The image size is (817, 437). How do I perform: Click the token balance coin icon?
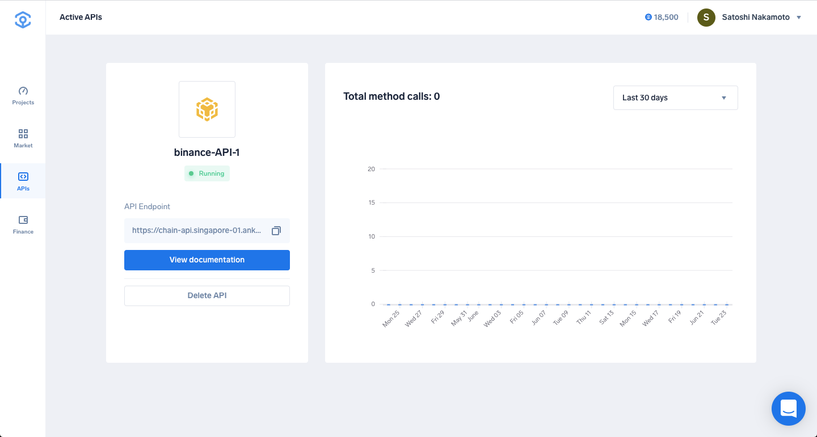click(648, 17)
